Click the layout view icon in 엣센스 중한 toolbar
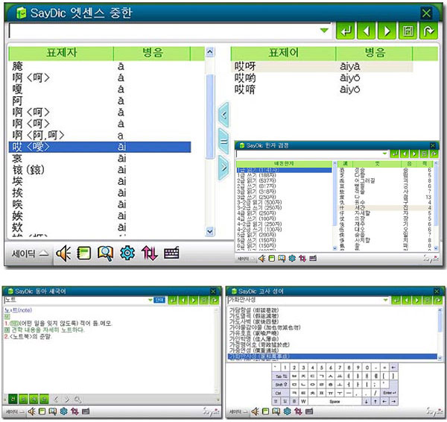This screenshot has width=447, height=422. click(408, 31)
